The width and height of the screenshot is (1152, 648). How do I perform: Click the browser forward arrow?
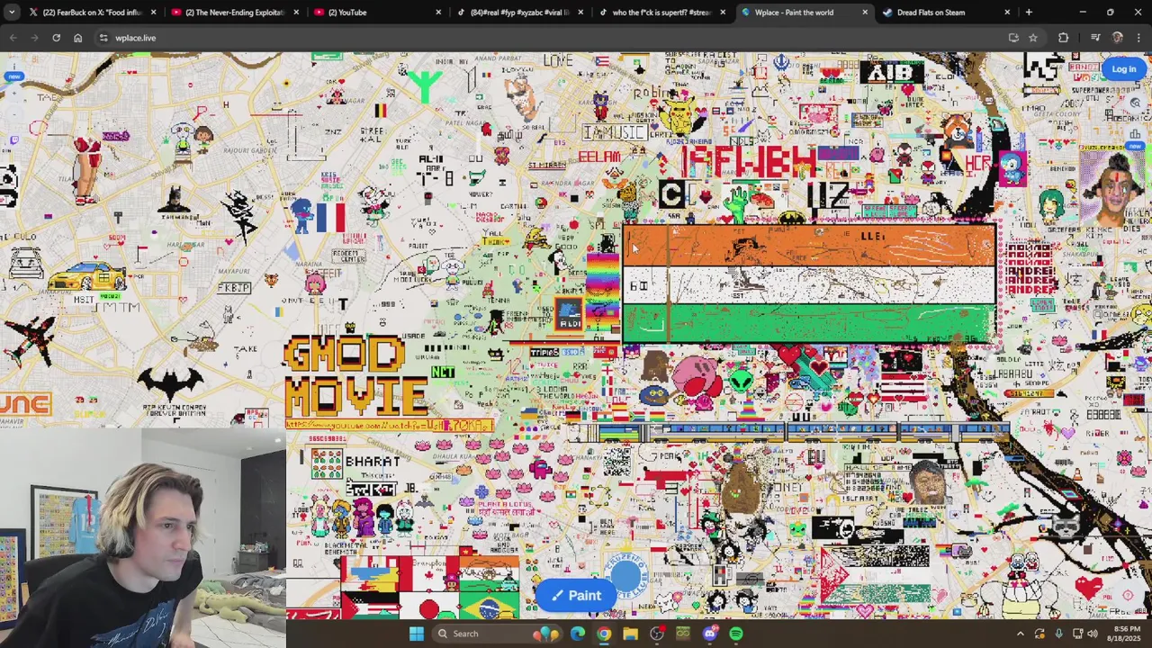coord(34,38)
